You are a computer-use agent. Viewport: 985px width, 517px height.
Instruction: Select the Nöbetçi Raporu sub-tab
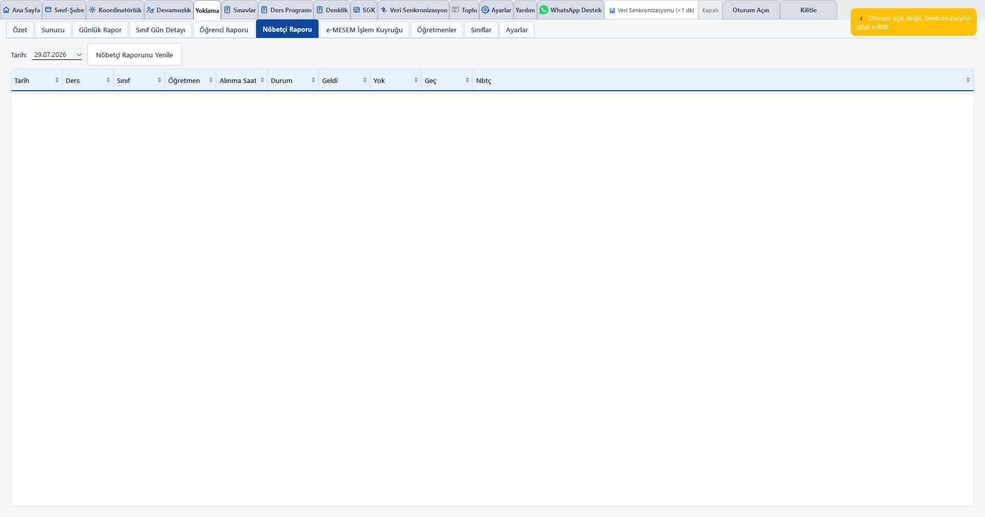[x=287, y=29]
